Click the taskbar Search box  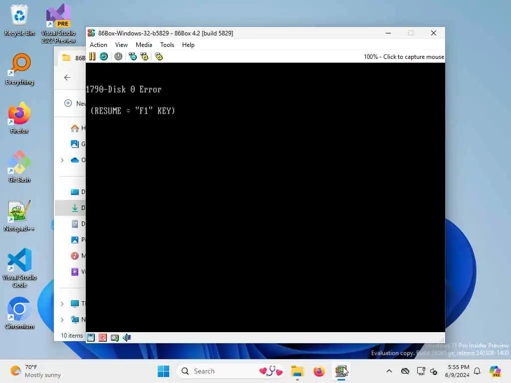pos(231,371)
